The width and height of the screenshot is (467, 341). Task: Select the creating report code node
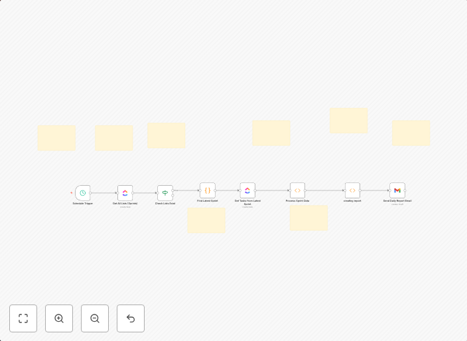[x=352, y=190]
